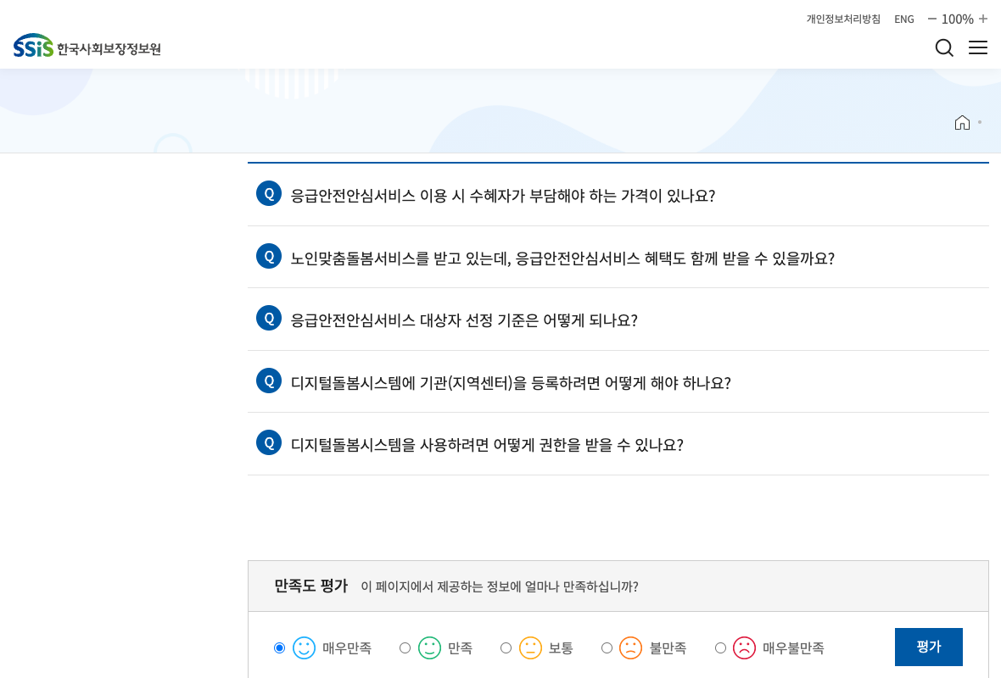
Task: Click the orange frowning 불만족 face icon
Action: click(x=631, y=648)
